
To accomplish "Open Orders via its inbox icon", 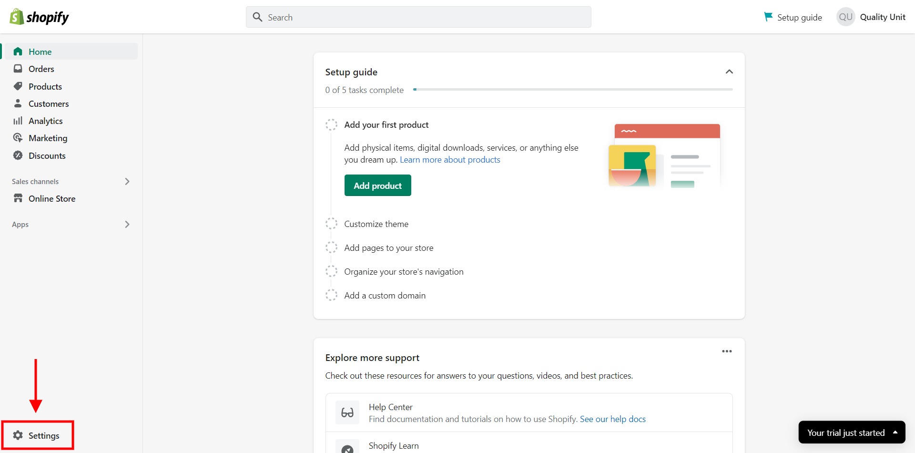I will pyautogui.click(x=18, y=69).
